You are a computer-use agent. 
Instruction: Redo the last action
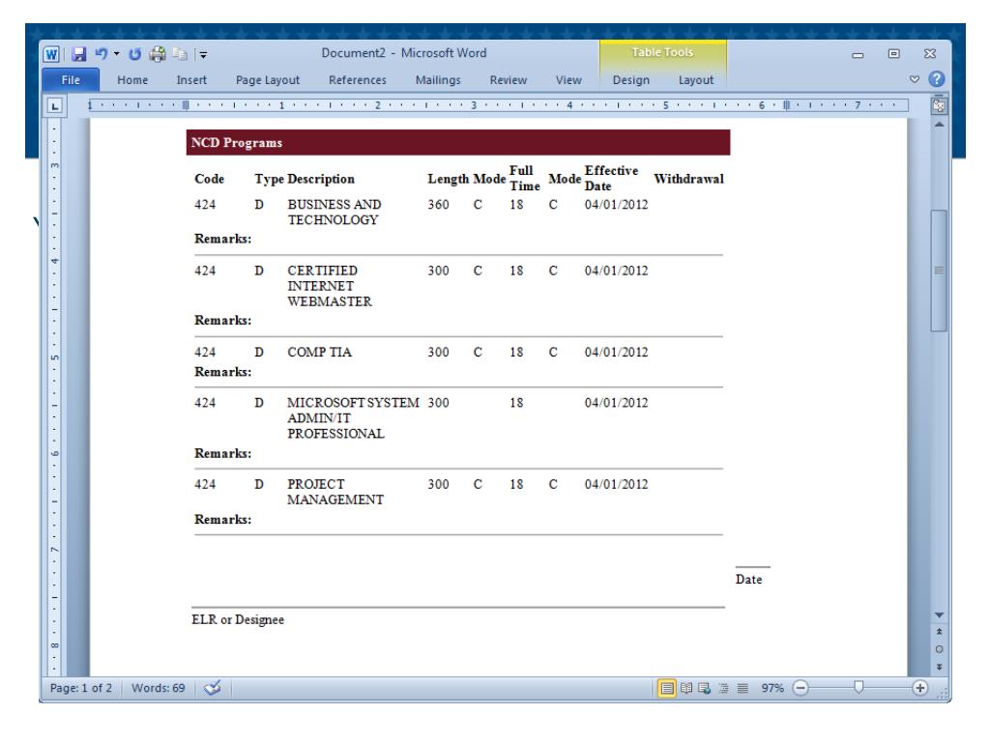(x=134, y=54)
